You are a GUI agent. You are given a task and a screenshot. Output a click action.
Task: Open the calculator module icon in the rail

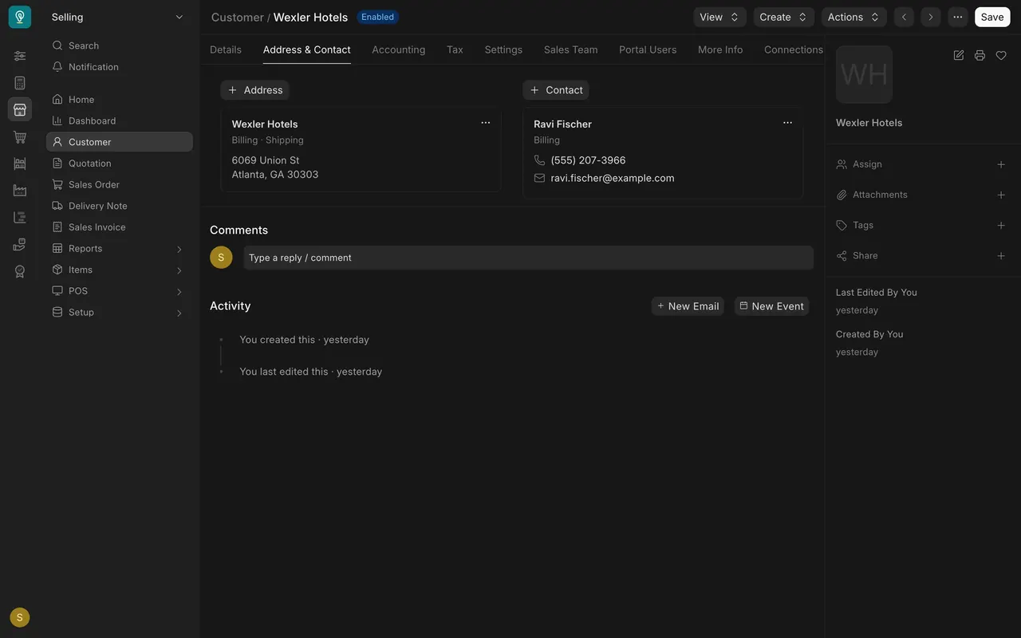[x=20, y=83]
